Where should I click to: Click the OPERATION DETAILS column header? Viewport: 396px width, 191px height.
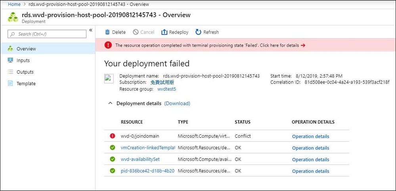point(313,122)
